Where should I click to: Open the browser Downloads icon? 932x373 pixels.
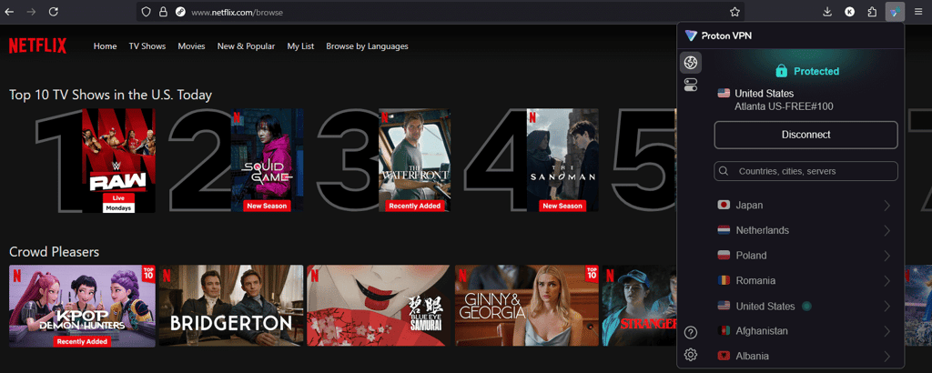[x=827, y=11]
